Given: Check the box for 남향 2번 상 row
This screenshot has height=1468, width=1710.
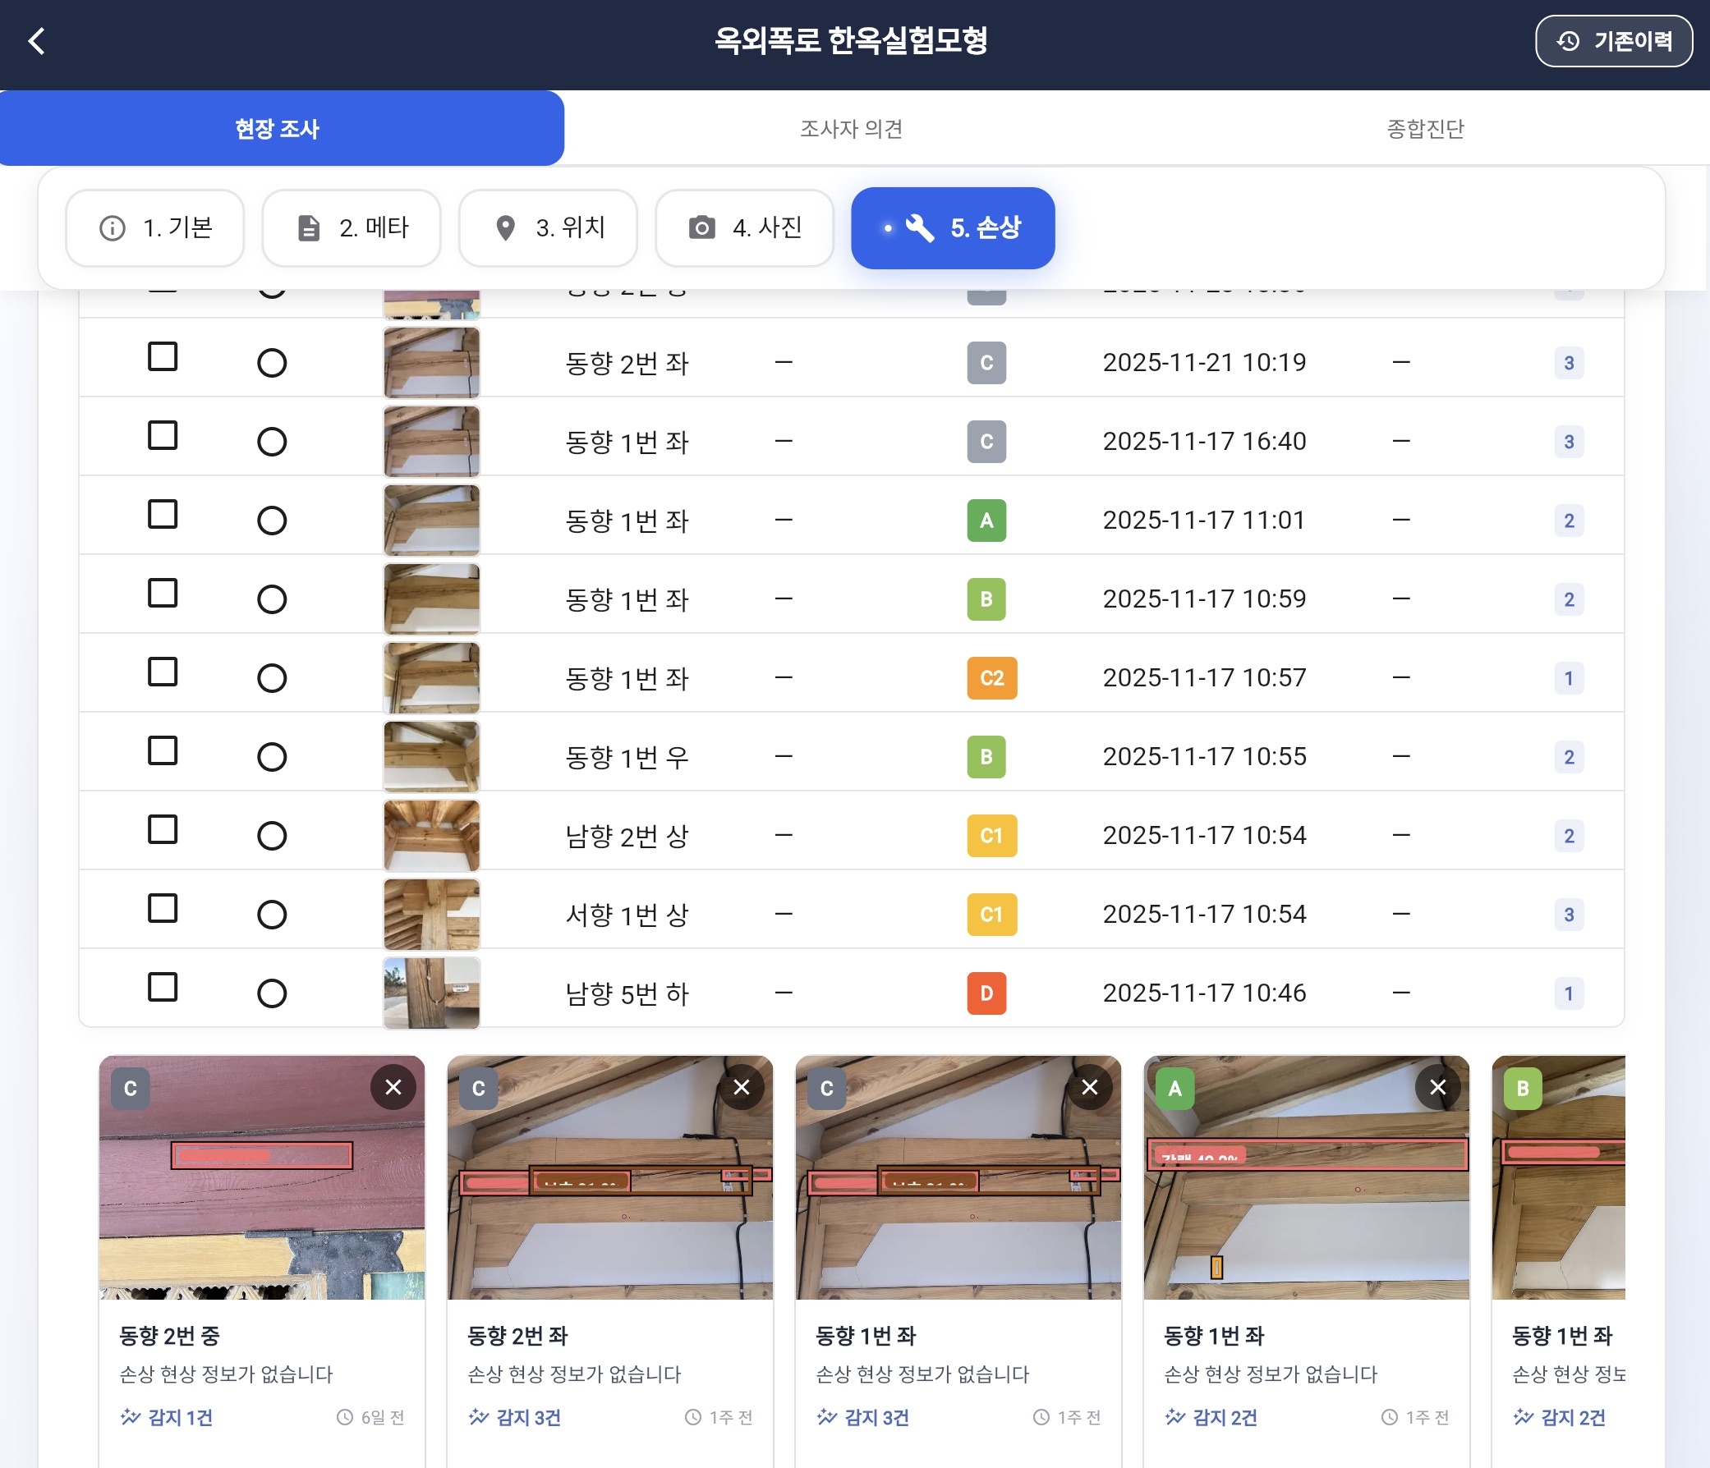Looking at the screenshot, I should 163,829.
